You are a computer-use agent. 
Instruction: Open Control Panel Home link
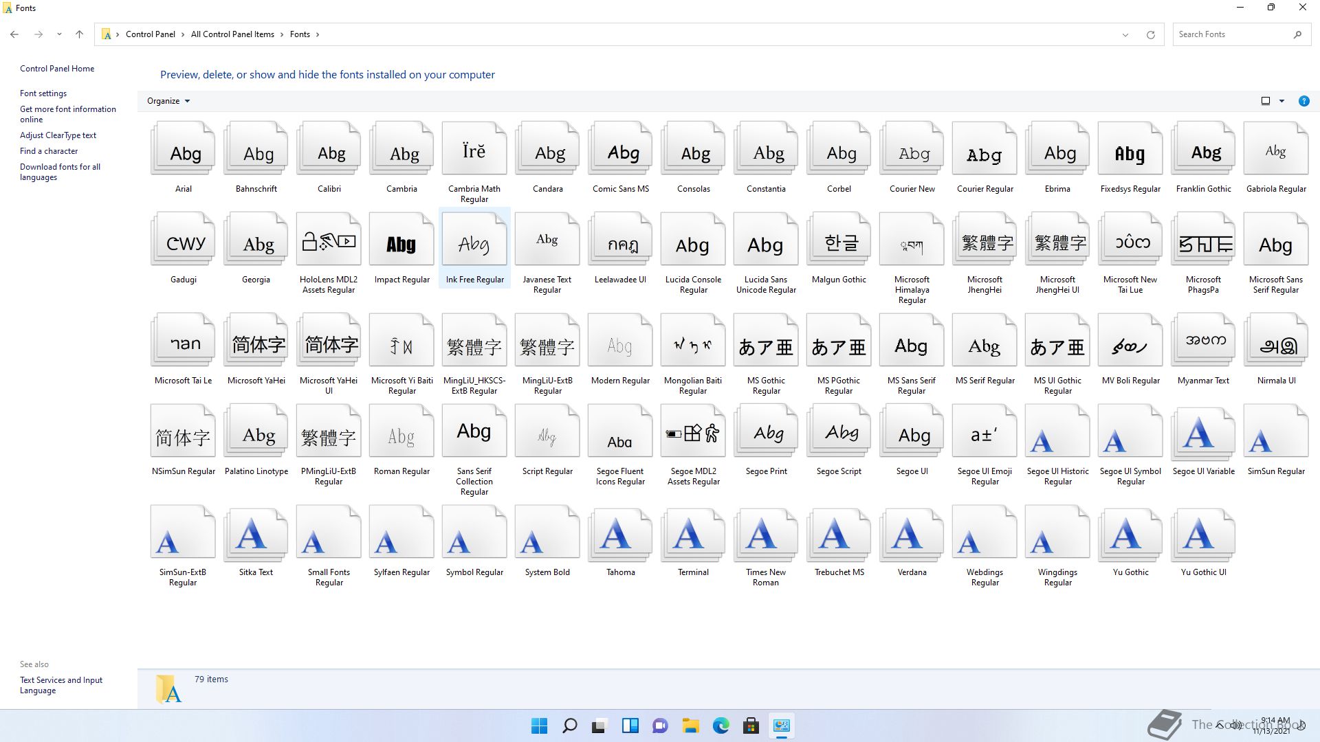57,69
